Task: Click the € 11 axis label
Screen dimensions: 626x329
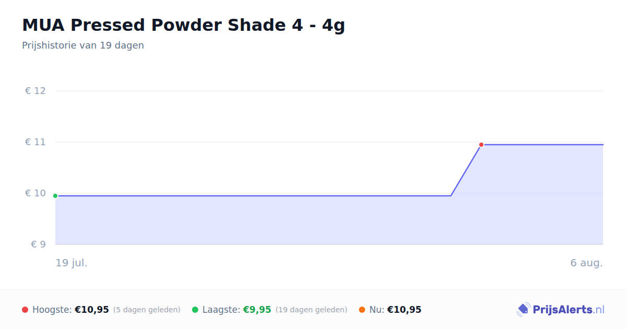Action: coord(35,142)
